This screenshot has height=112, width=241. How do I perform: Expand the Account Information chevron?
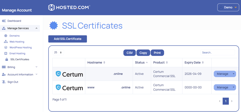point(36,74)
